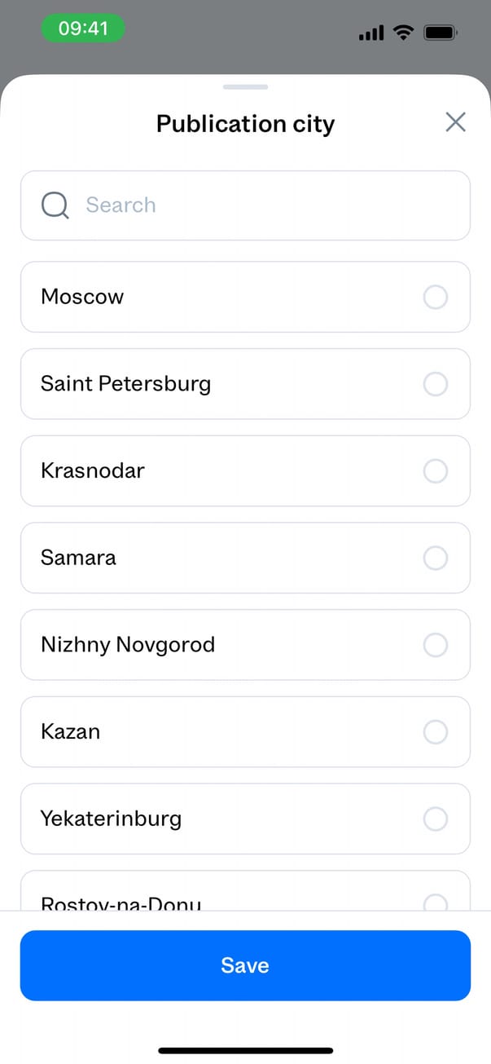Tap the Moscow city row label

point(82,297)
